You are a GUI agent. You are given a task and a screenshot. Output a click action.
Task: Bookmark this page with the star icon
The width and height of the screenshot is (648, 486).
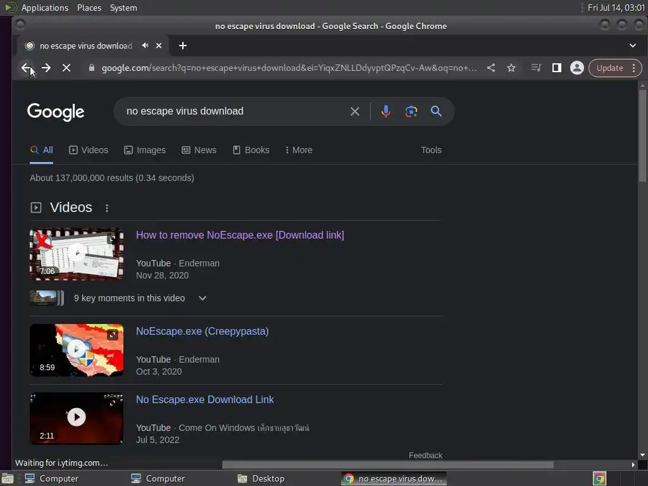511,68
